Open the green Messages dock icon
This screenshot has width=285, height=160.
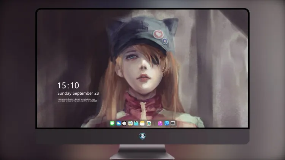pyautogui.click(x=112, y=124)
